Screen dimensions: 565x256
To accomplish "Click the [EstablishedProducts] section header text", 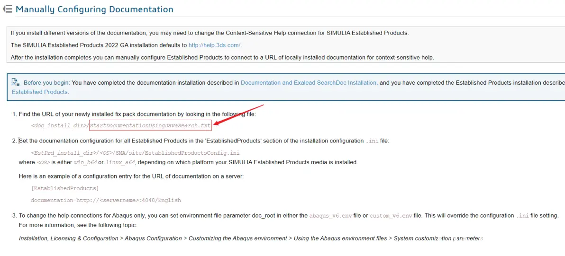I will tap(65, 188).
